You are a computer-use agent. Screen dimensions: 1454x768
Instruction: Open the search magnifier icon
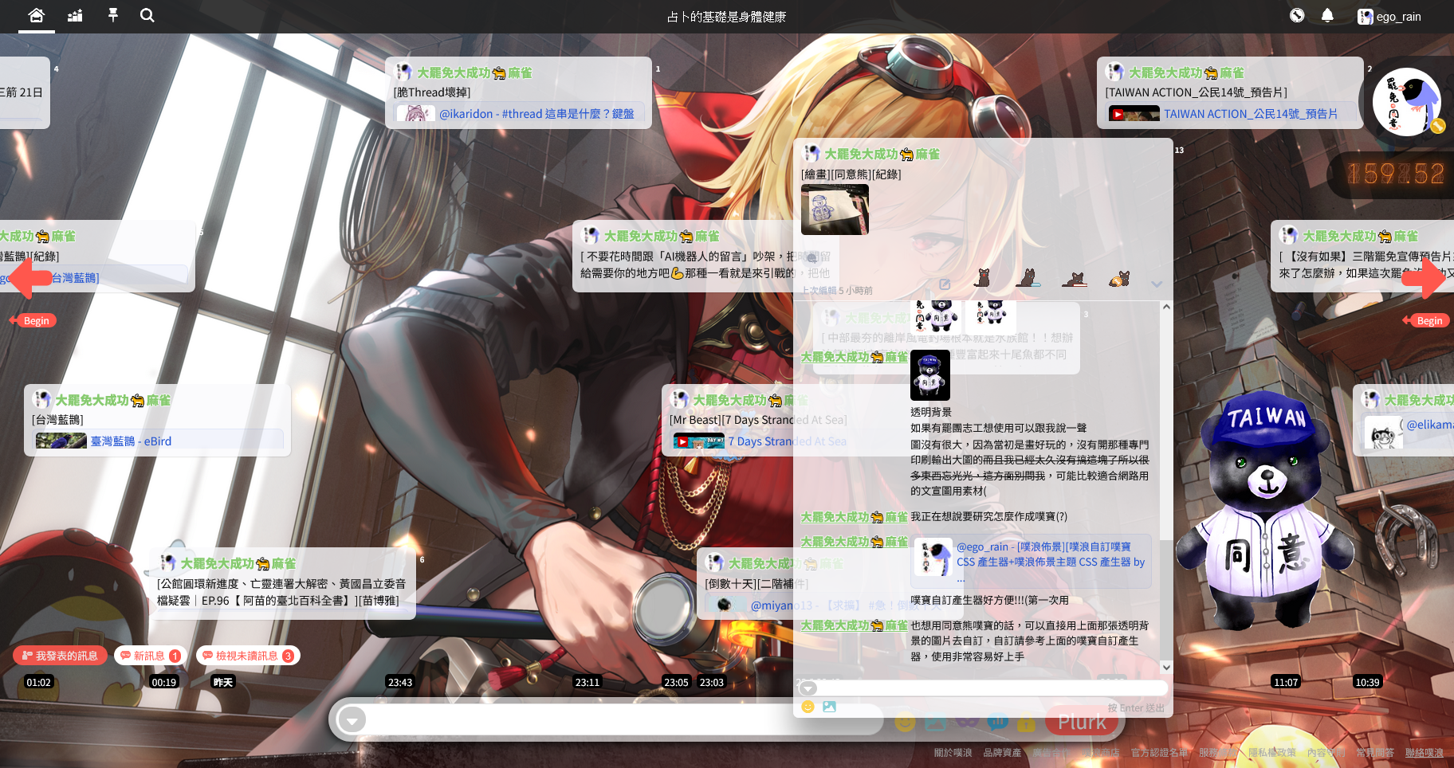[147, 15]
